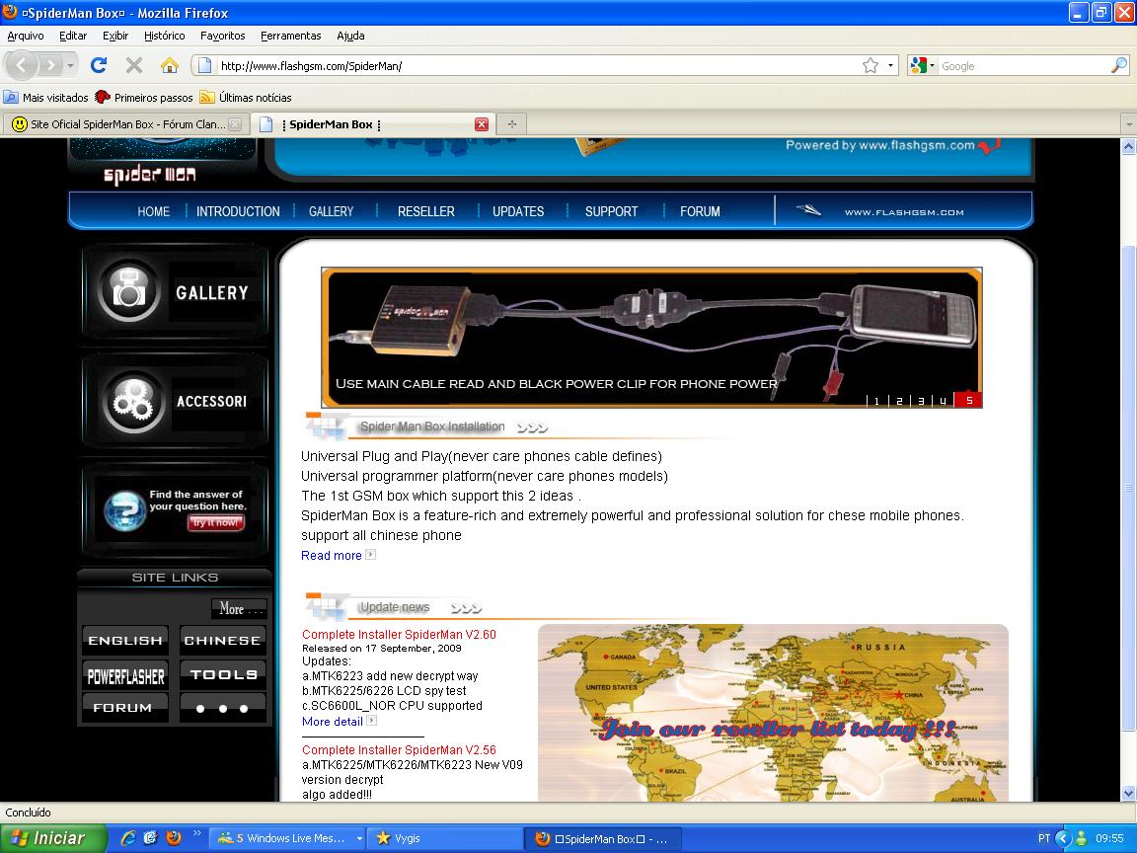
Task: Open Complete Installer SpiderMan V2.56 link
Action: (399, 750)
